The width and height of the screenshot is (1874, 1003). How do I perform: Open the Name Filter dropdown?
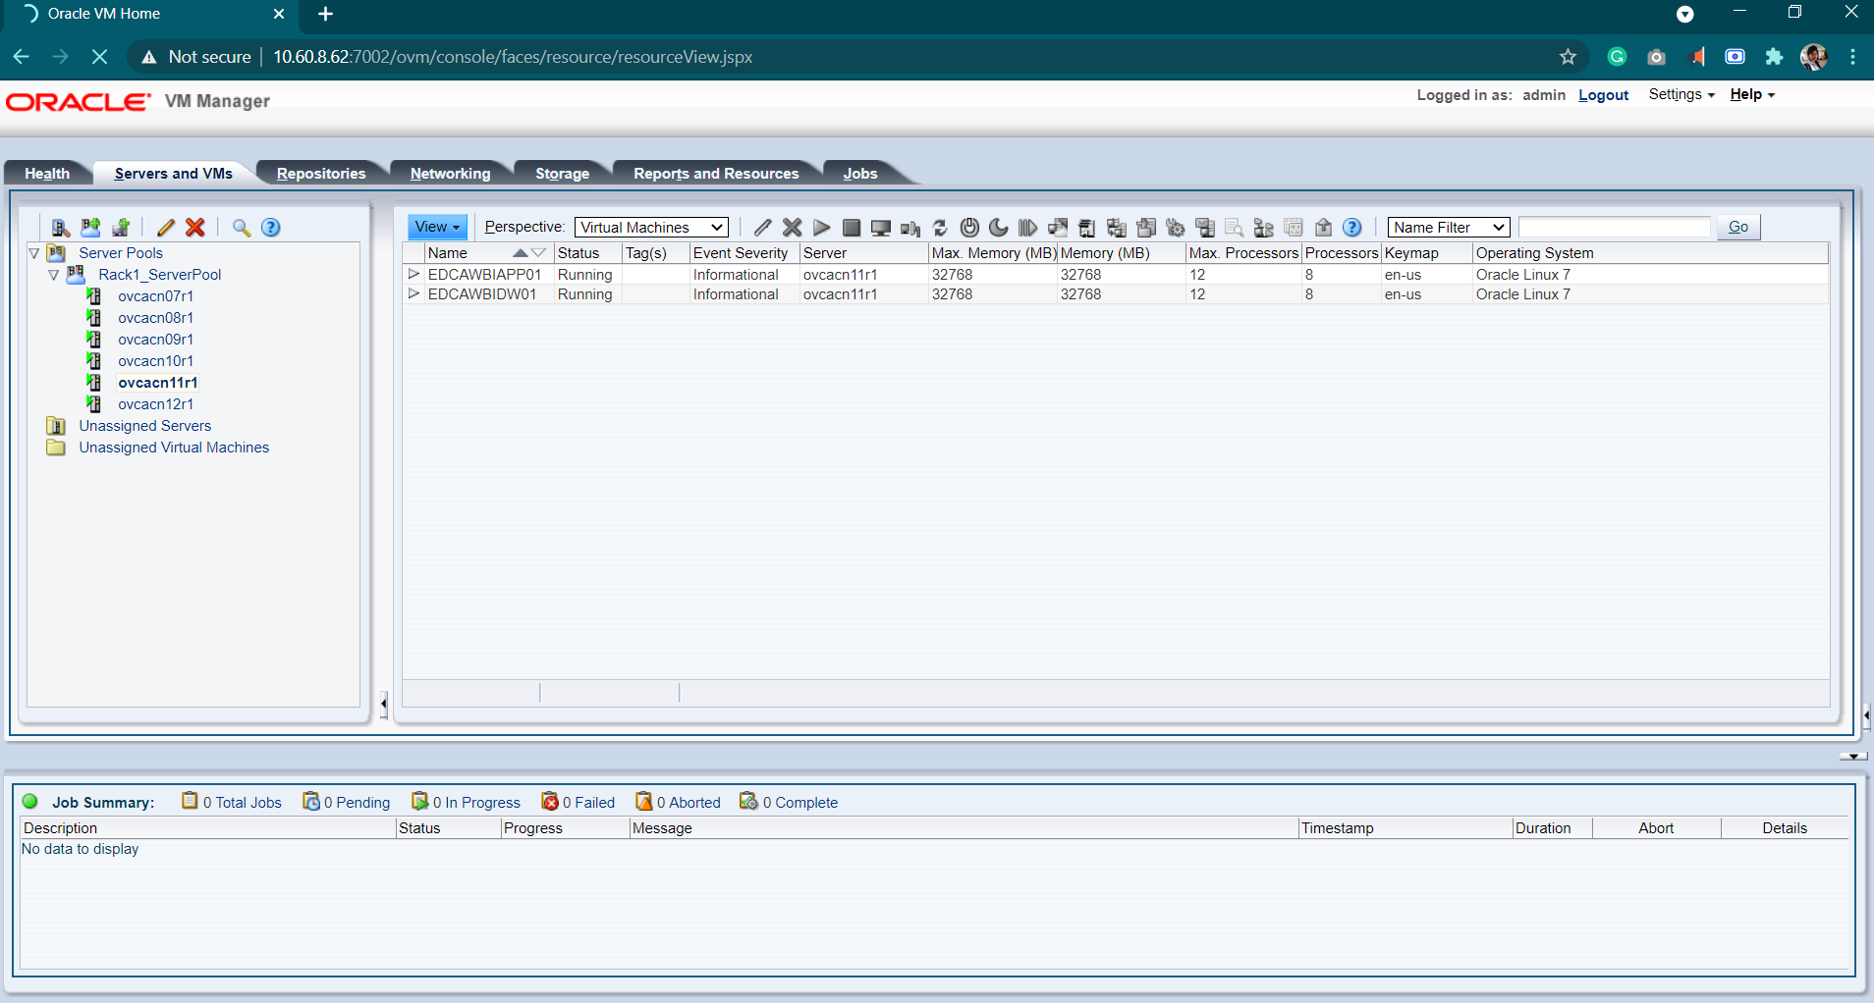pyautogui.click(x=1448, y=228)
